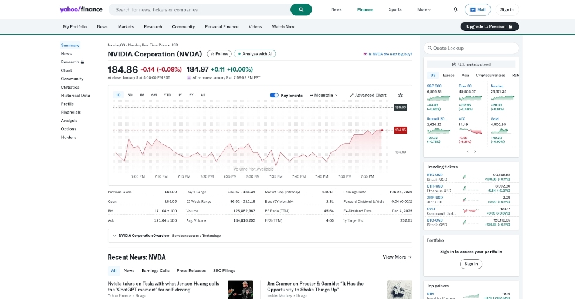Click the green search magnifier button
This screenshot has height=299, width=575.
tap(301, 9)
